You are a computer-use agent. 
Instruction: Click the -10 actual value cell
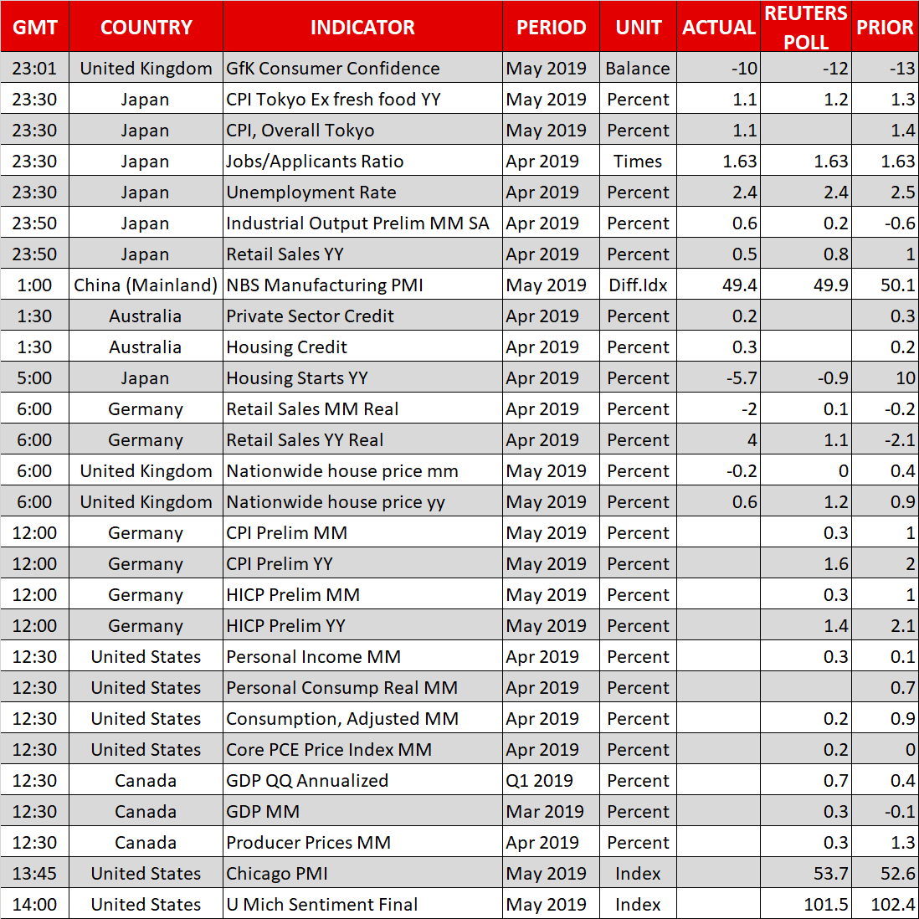(x=719, y=68)
